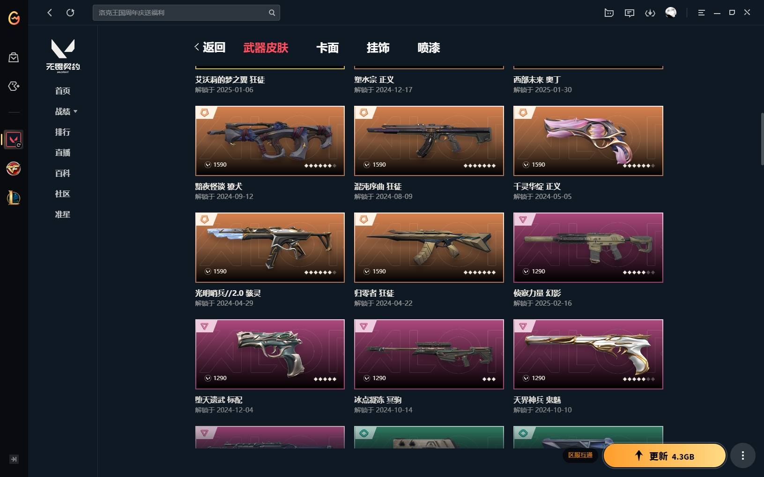
Task: Open the CrossFire game icon in sidebar
Action: pos(14,169)
